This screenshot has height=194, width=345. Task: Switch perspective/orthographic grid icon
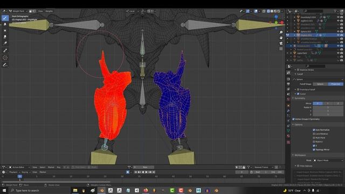[281, 48]
